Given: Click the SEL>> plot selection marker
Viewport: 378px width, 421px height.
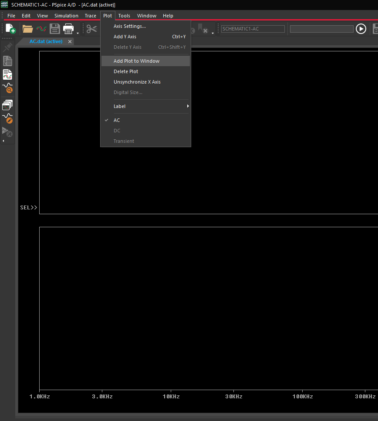Looking at the screenshot, I should pos(28,208).
